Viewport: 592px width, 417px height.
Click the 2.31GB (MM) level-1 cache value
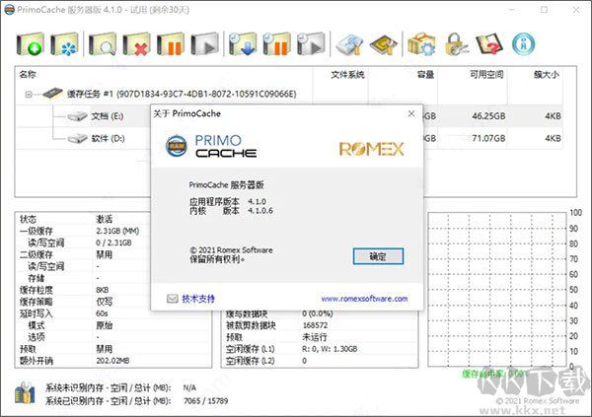(117, 231)
